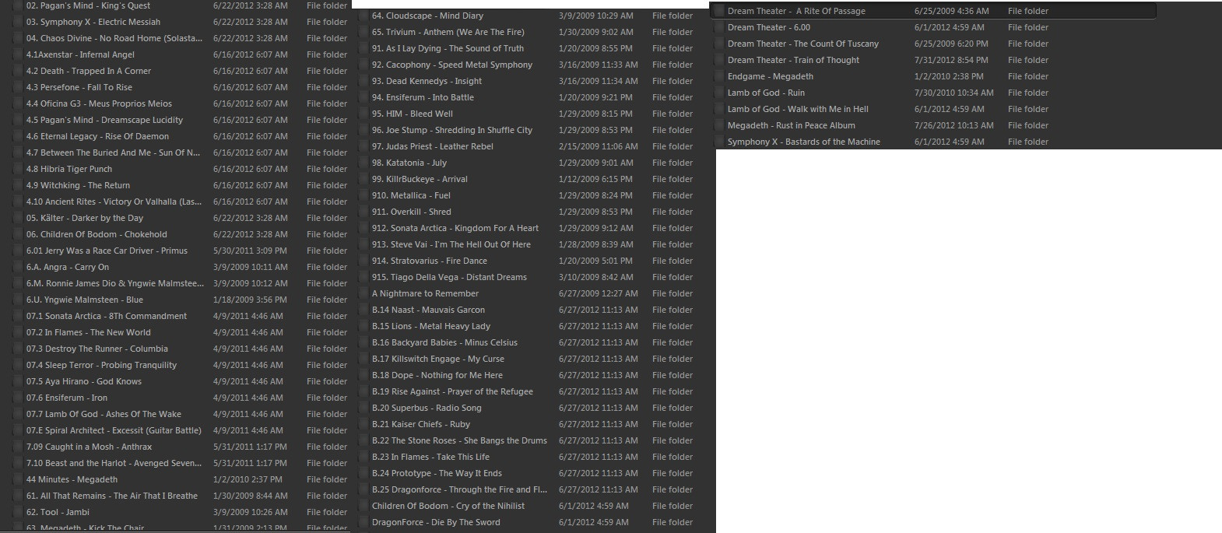Click the folder icon next to 'DragonForce - Die By The Sword'

(x=363, y=522)
